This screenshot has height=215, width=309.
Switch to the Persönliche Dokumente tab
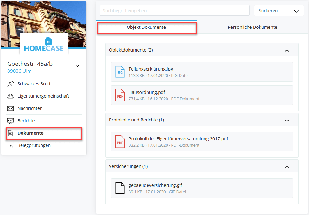pyautogui.click(x=252, y=27)
